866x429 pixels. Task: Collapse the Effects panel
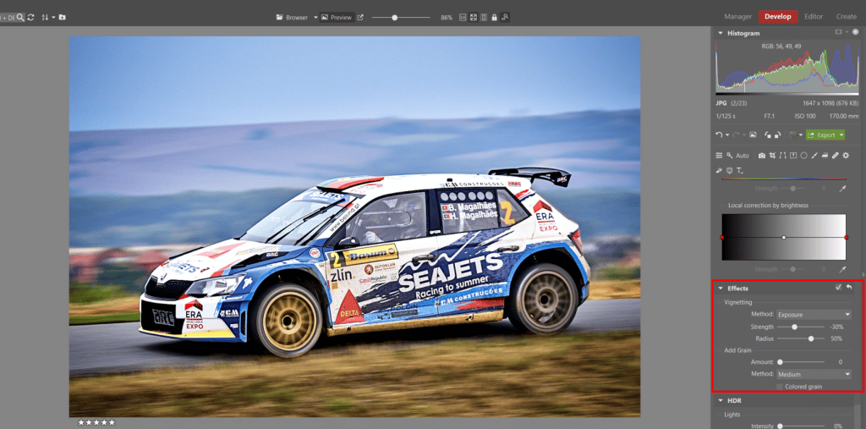[x=721, y=288]
